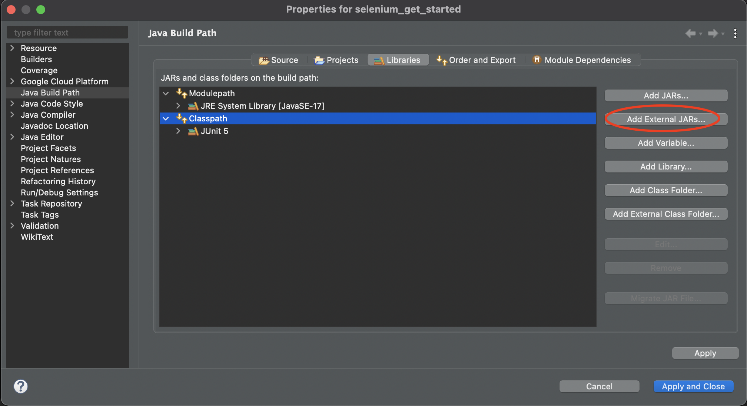Select Java Build Path in sidebar
Screen dimensions: 747x406
[50, 93]
